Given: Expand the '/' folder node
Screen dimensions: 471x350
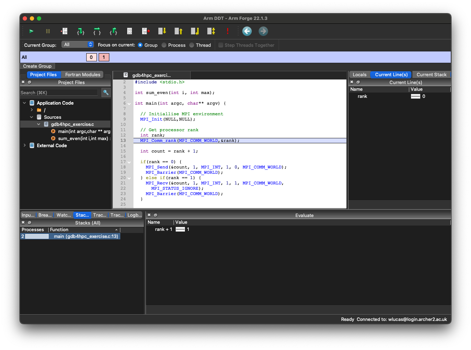Looking at the screenshot, I should coord(32,110).
